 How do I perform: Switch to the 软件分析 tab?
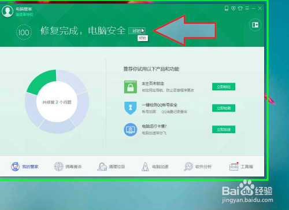click(x=198, y=167)
